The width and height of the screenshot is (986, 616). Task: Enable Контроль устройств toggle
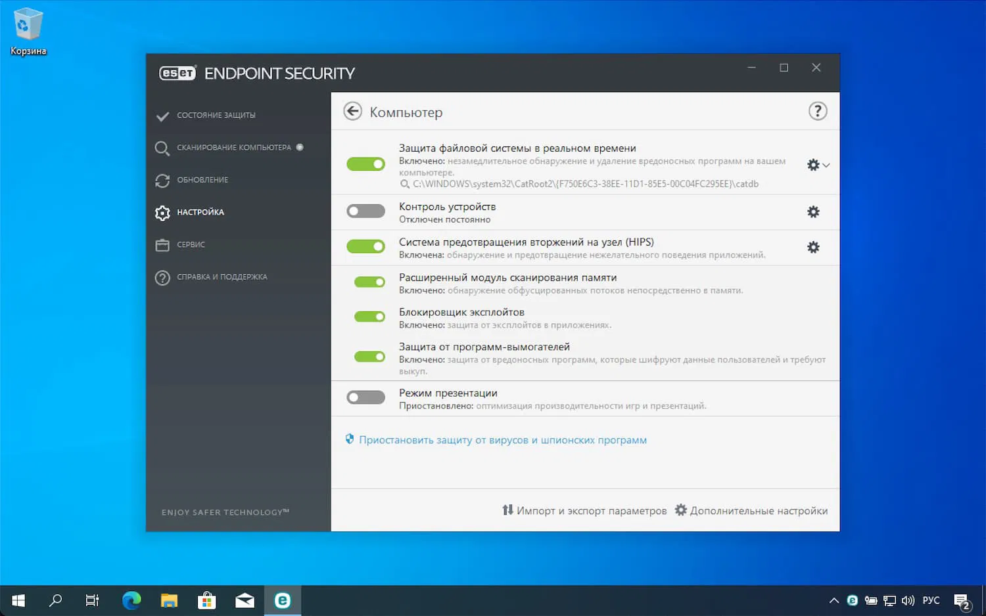(365, 211)
